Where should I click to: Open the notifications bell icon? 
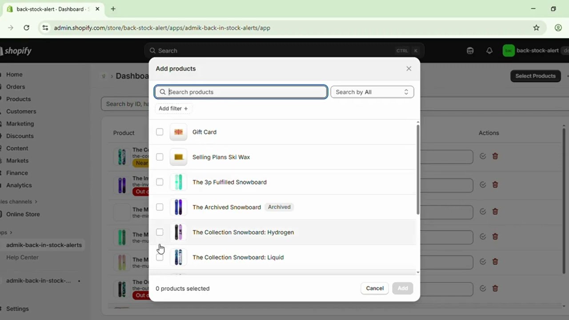pyautogui.click(x=489, y=51)
